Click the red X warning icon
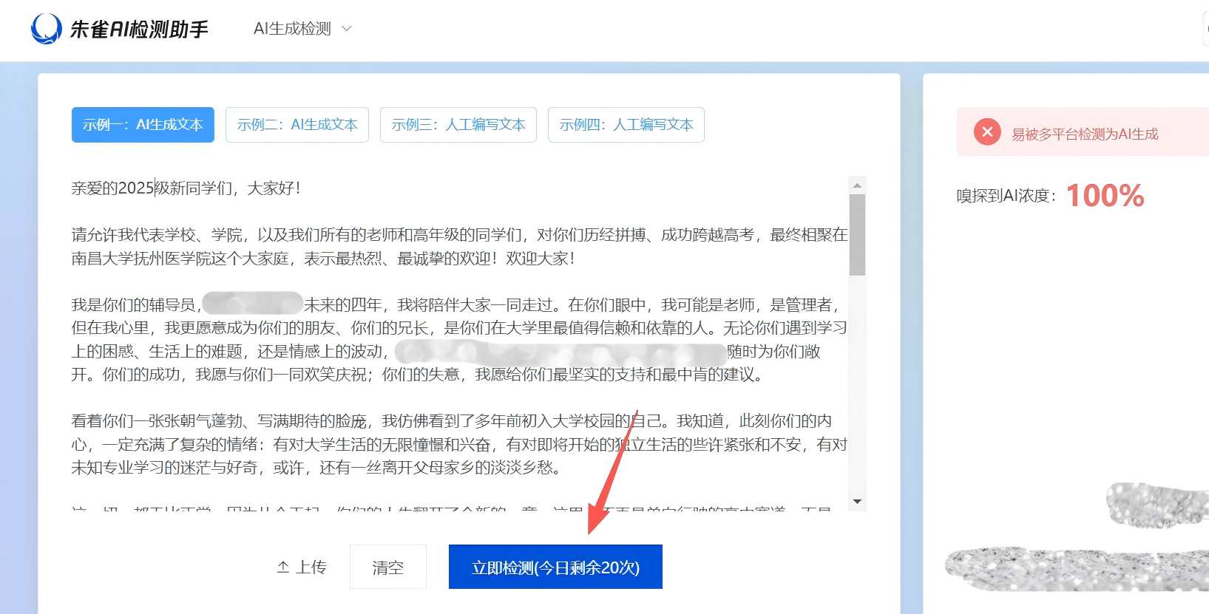This screenshot has height=614, width=1209. coord(987,132)
